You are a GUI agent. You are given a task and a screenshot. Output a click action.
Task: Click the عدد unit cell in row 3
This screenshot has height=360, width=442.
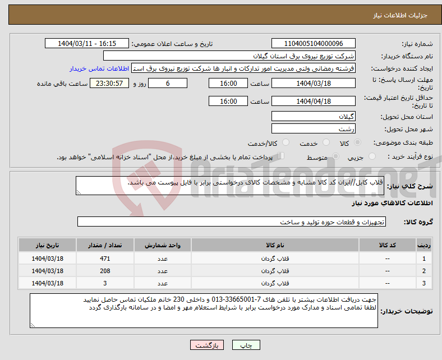(163, 283)
